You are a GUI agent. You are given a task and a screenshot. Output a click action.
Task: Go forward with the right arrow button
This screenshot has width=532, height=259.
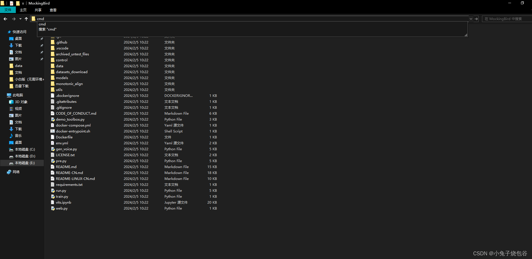[x=14, y=19]
